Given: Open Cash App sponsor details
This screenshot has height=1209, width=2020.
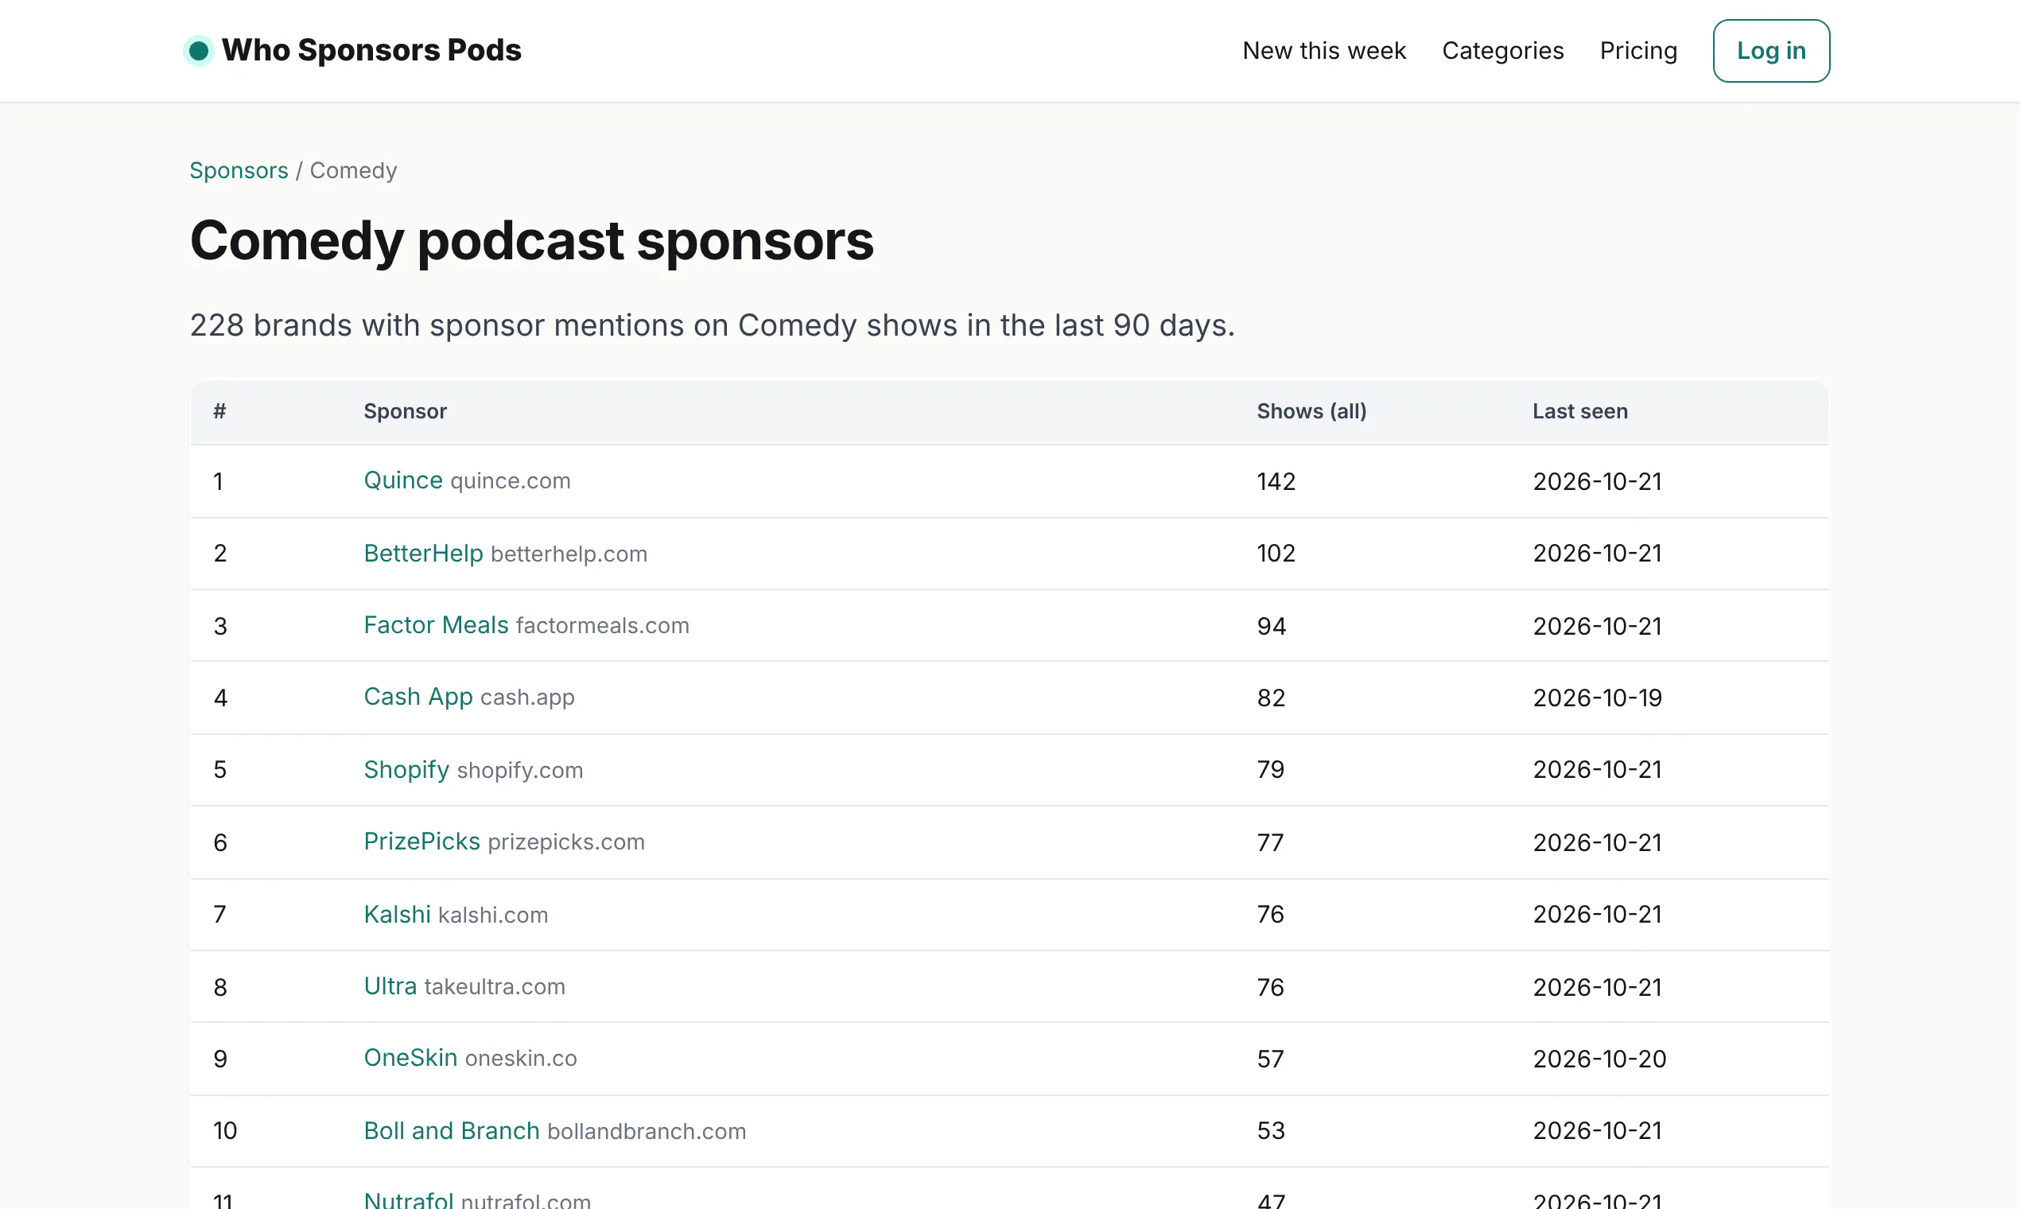Looking at the screenshot, I should 418,698.
